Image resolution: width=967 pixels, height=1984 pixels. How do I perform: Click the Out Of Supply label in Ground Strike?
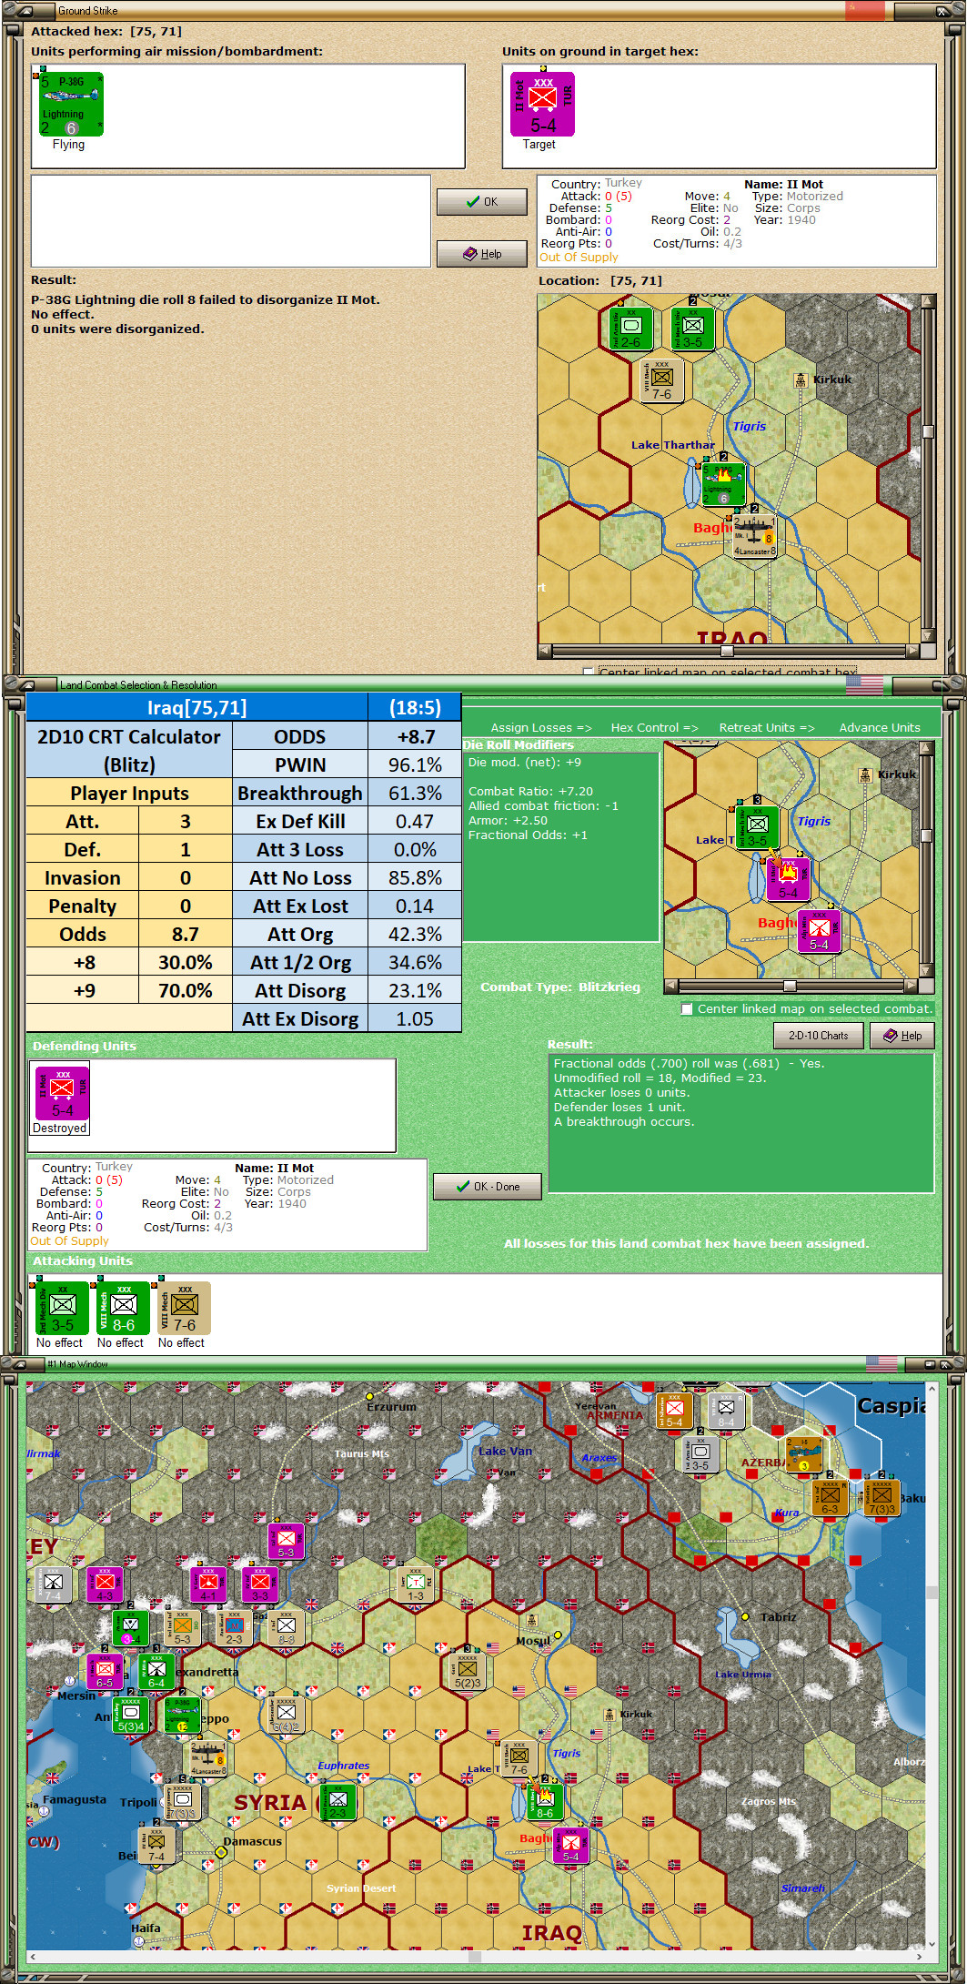[x=579, y=257]
